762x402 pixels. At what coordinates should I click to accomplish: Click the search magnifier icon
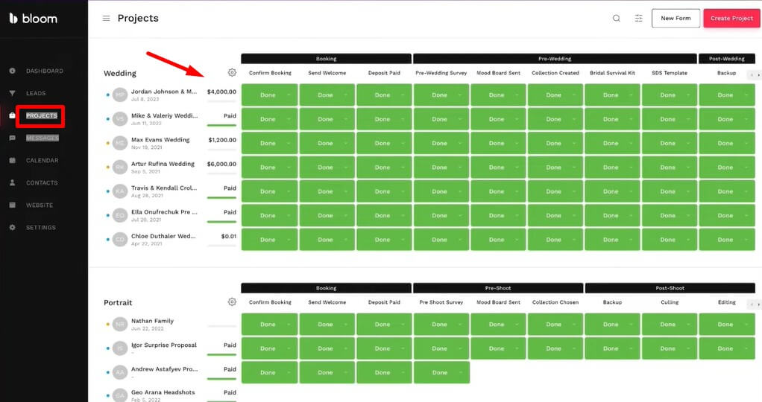(x=616, y=19)
